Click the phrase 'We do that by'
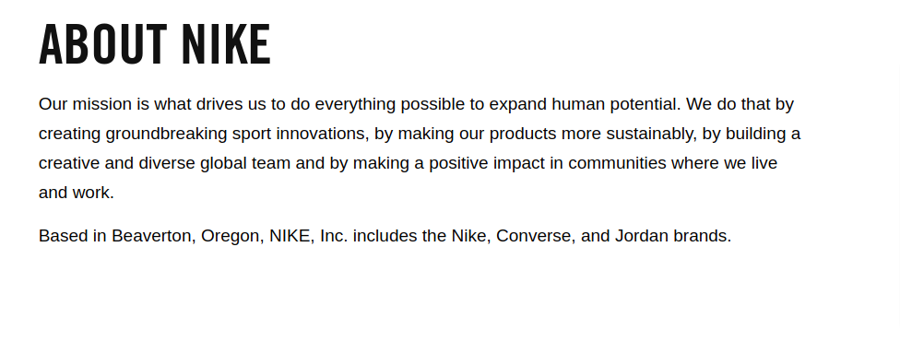This screenshot has height=341, width=900. [740, 104]
